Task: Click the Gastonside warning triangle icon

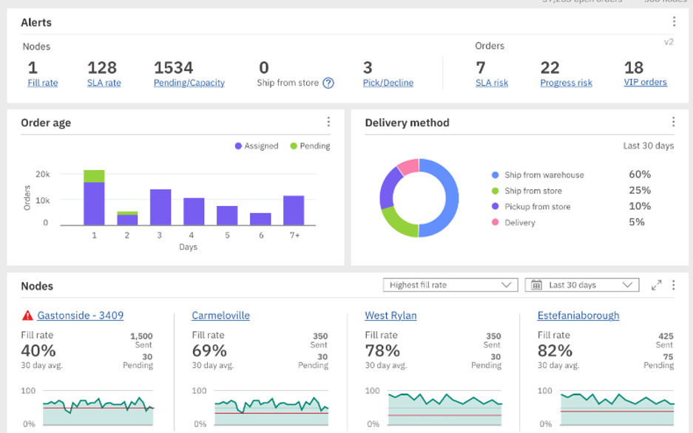Action: click(27, 316)
